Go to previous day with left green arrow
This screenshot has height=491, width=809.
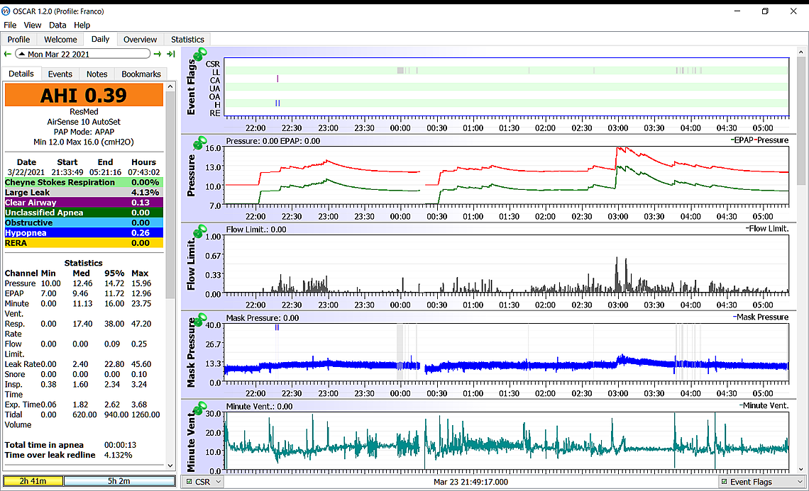point(8,54)
